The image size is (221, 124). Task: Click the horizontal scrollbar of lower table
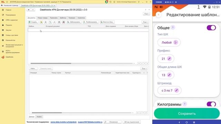(47, 113)
